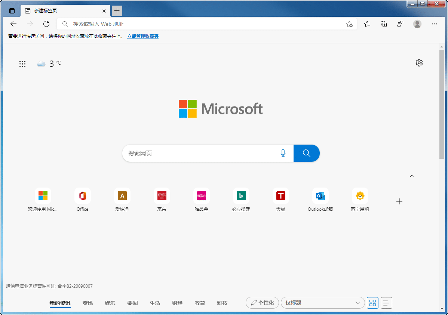Select the 娱乐 news tab
This screenshot has height=315, width=448.
click(110, 303)
